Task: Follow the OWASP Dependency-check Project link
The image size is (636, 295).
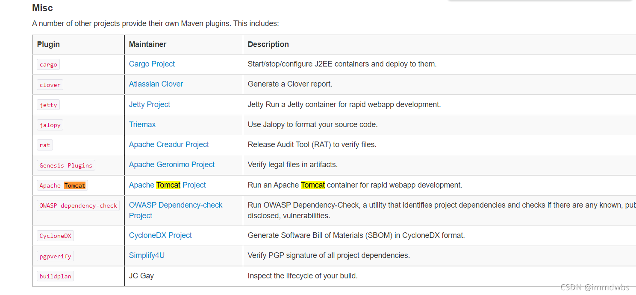Action: click(176, 210)
